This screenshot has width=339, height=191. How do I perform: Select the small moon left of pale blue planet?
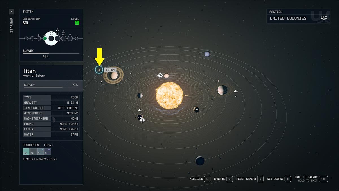[199, 54]
